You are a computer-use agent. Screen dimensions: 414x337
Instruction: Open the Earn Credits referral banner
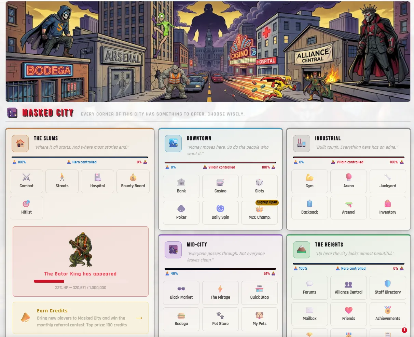(x=81, y=318)
